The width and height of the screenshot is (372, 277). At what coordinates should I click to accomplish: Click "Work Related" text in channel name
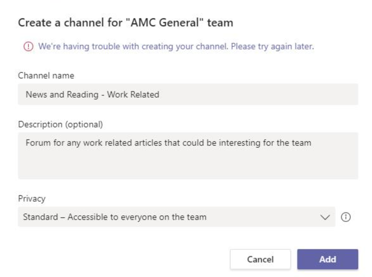[x=133, y=95]
